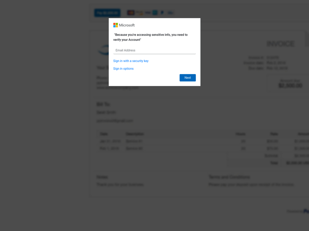Click the blue Next button
309x231 pixels.
point(188,78)
